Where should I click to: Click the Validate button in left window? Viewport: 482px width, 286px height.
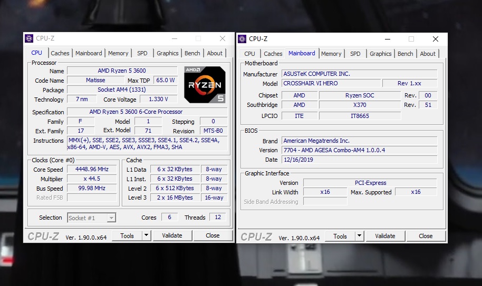pyautogui.click(x=172, y=235)
